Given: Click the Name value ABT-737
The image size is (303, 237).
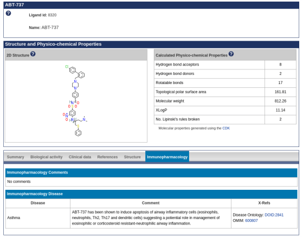Looking at the screenshot, I should 50,28.
